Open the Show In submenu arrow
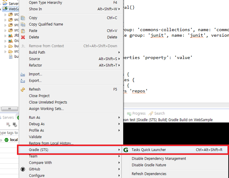This screenshot has height=178, width=229. point(119,9)
